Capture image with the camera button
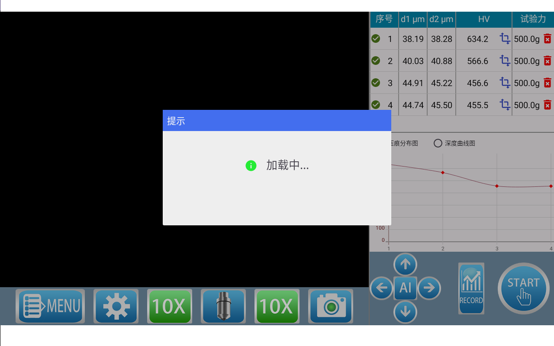Screen dimensions: 554x346 coord(331,306)
